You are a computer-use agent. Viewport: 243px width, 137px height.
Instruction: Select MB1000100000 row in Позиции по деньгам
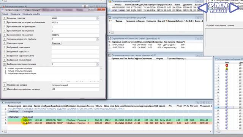coord(156,7)
